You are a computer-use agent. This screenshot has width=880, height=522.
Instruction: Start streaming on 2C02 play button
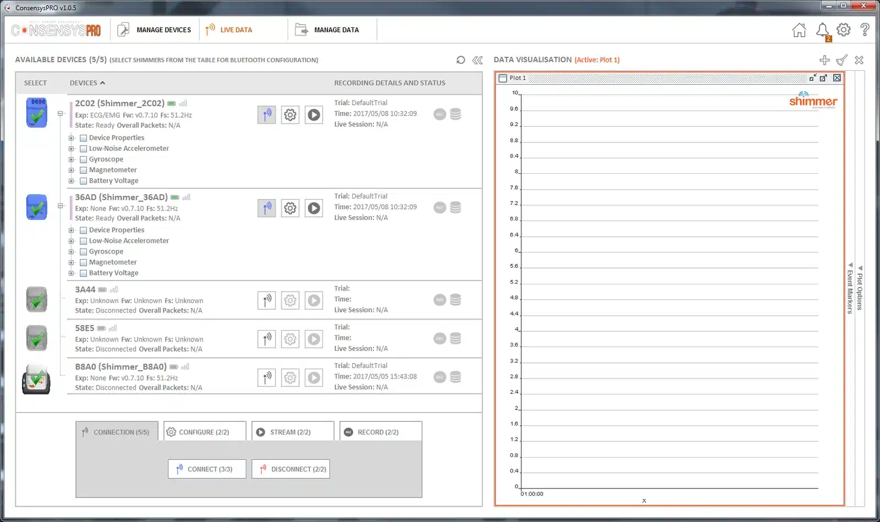314,115
